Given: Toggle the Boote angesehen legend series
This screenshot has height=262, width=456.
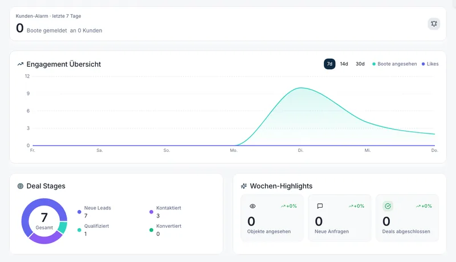Looking at the screenshot, I should 394,64.
